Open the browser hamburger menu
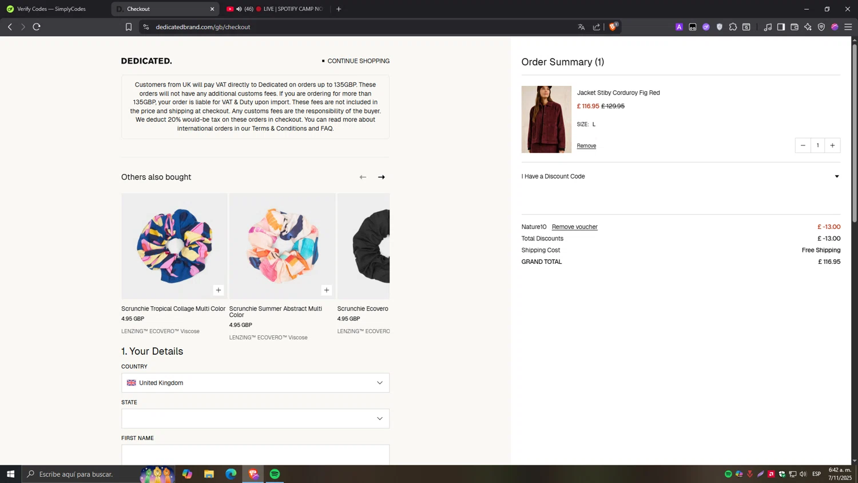 [848, 27]
